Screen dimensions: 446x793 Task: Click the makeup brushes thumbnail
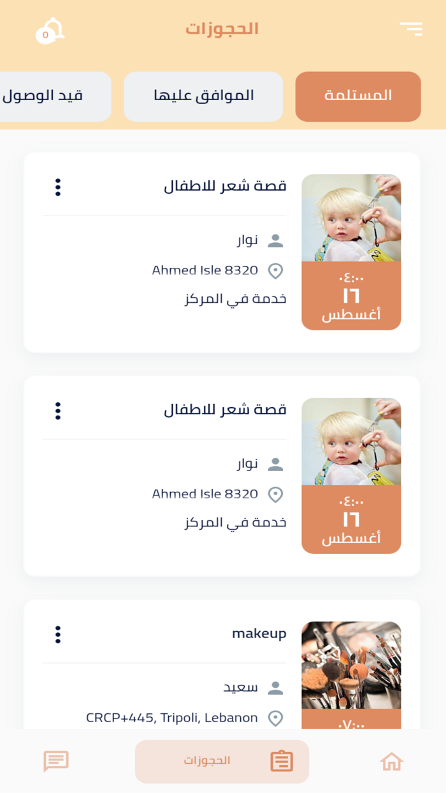[351, 665]
